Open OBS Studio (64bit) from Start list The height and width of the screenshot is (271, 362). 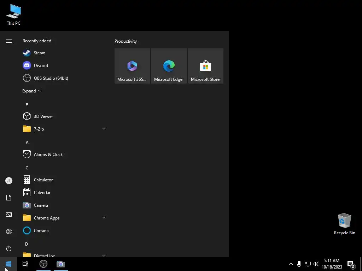[x=64, y=78]
